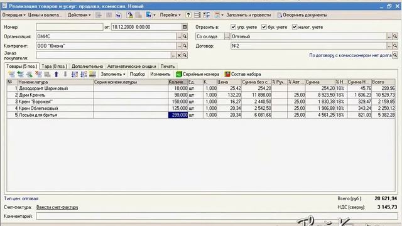This screenshot has width=402, height=226.
Task: Click the list settings icon after help
Action: tap(197, 15)
